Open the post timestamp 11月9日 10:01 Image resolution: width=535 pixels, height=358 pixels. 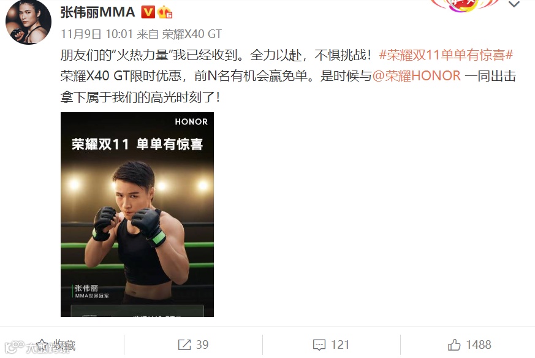point(97,34)
